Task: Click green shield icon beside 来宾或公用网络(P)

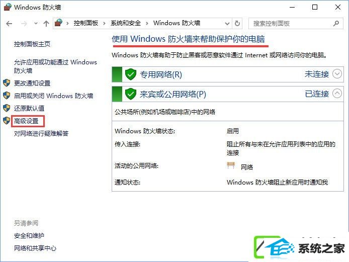Action: coord(131,94)
